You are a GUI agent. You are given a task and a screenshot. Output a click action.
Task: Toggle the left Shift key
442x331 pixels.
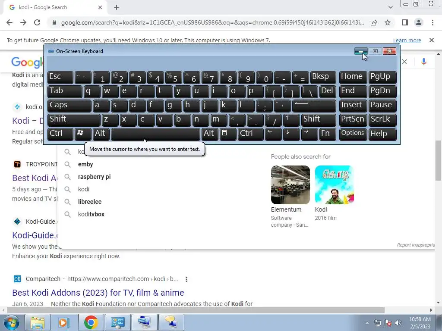pos(74,120)
